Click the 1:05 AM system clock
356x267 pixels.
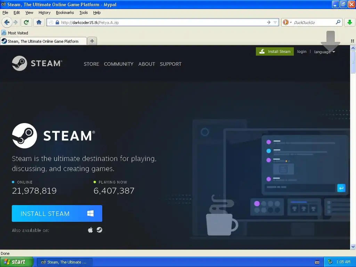[343, 262]
